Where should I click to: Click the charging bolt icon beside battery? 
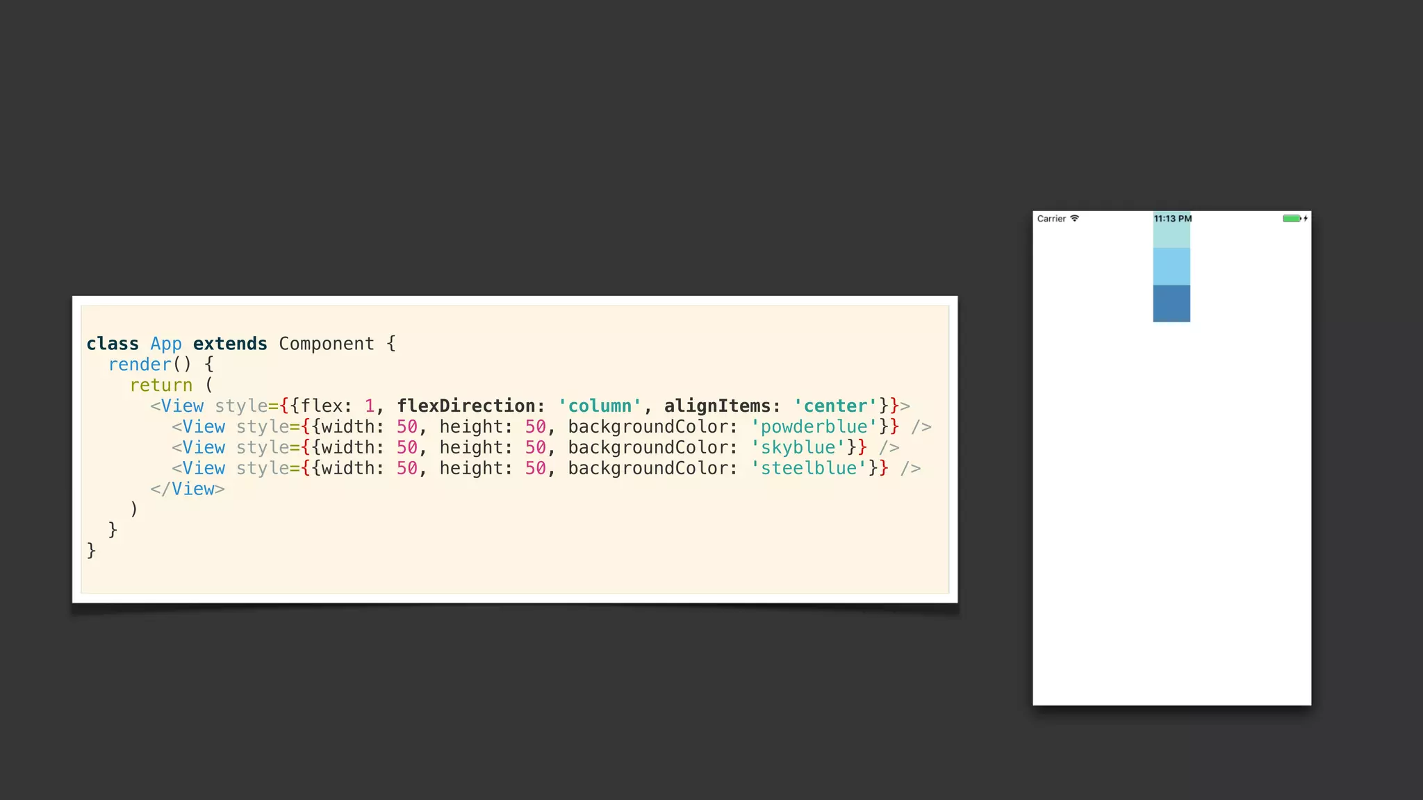(1306, 218)
